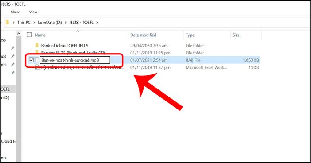
Task: Click the fourth pin icon in navigation pane
Action: coord(13,73)
